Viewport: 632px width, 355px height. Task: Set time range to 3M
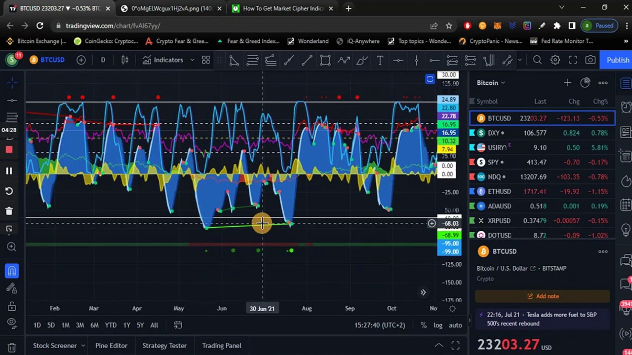point(79,325)
